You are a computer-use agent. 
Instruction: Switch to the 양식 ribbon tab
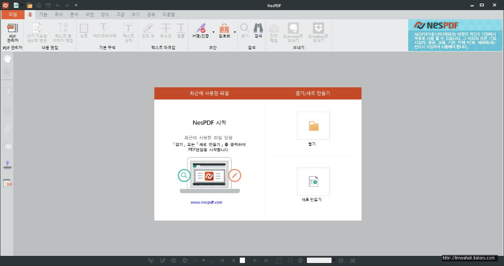[105, 15]
